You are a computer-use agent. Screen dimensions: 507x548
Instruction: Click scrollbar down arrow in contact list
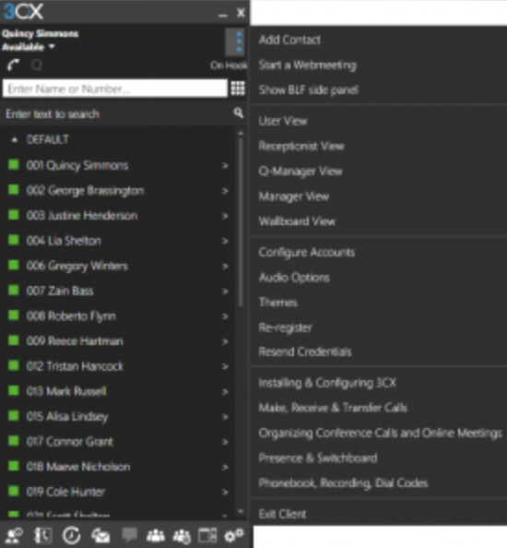click(x=241, y=511)
